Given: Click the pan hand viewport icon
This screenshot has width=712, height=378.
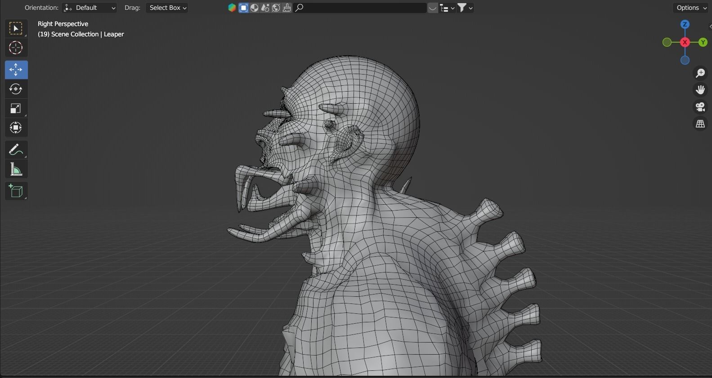Looking at the screenshot, I should pos(700,90).
